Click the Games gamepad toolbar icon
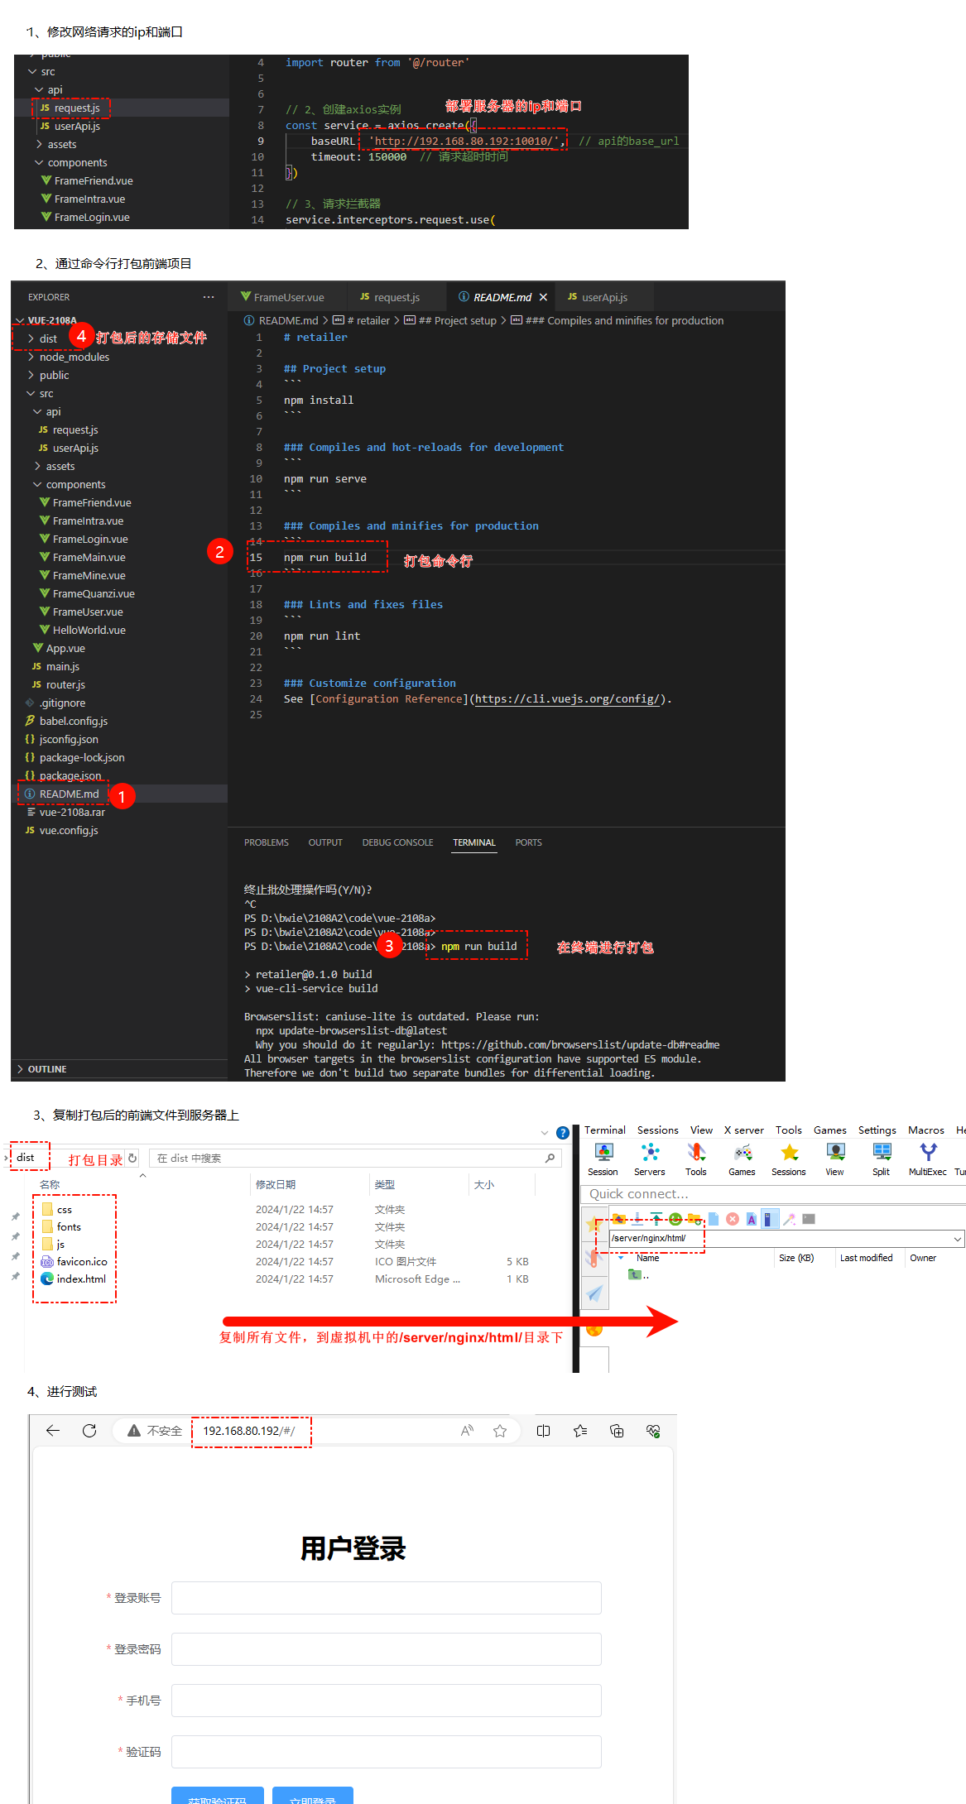This screenshot has width=966, height=1804. pyautogui.click(x=743, y=1152)
